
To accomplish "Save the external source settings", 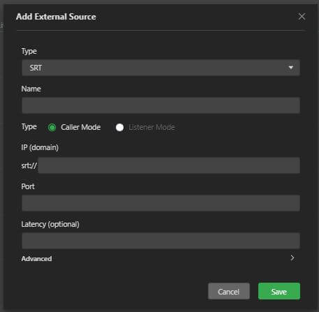I will pos(279,291).
